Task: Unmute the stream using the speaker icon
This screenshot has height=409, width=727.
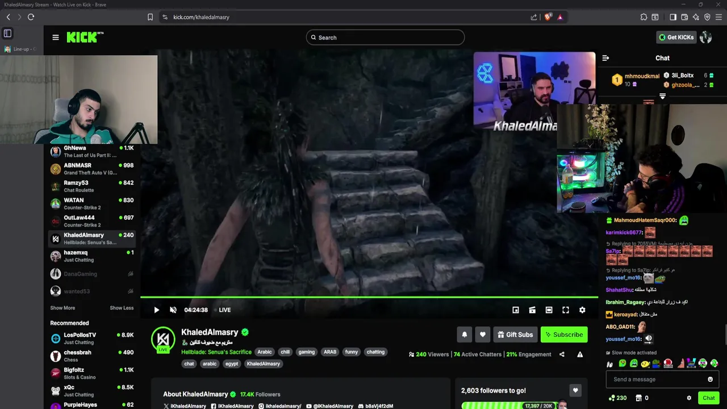Action: [x=173, y=310]
